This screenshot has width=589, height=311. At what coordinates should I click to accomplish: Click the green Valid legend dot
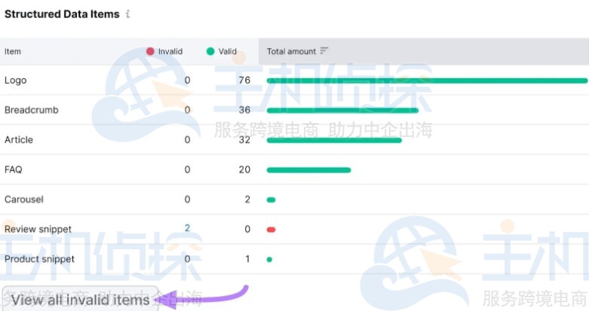coord(210,51)
